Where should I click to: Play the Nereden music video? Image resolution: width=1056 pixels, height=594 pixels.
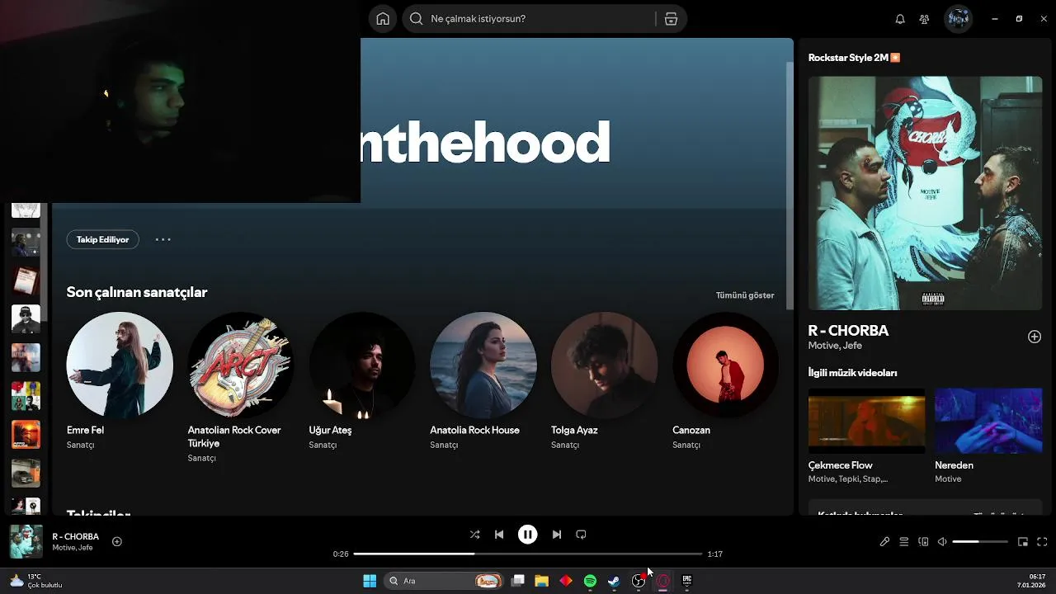pyautogui.click(x=988, y=421)
